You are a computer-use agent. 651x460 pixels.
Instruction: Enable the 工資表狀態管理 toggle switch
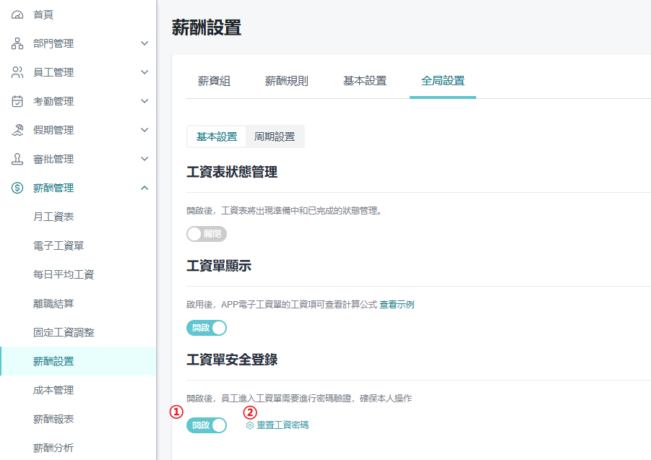206,234
